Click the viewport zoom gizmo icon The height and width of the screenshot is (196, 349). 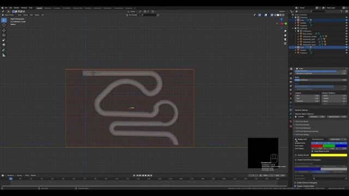285,31
